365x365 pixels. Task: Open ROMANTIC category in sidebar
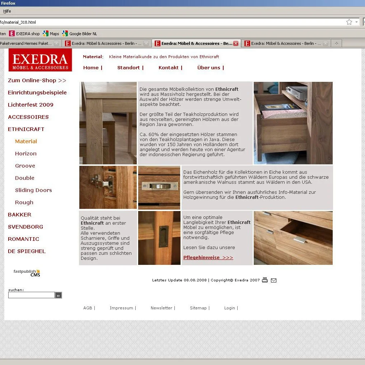point(23,239)
